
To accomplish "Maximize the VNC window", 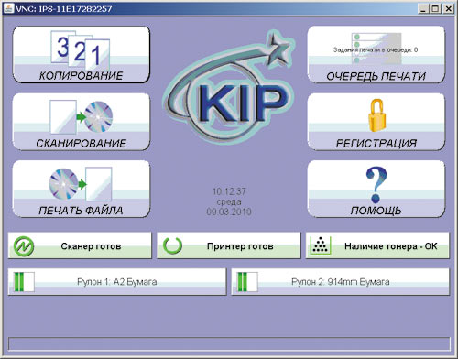I will 435,8.
